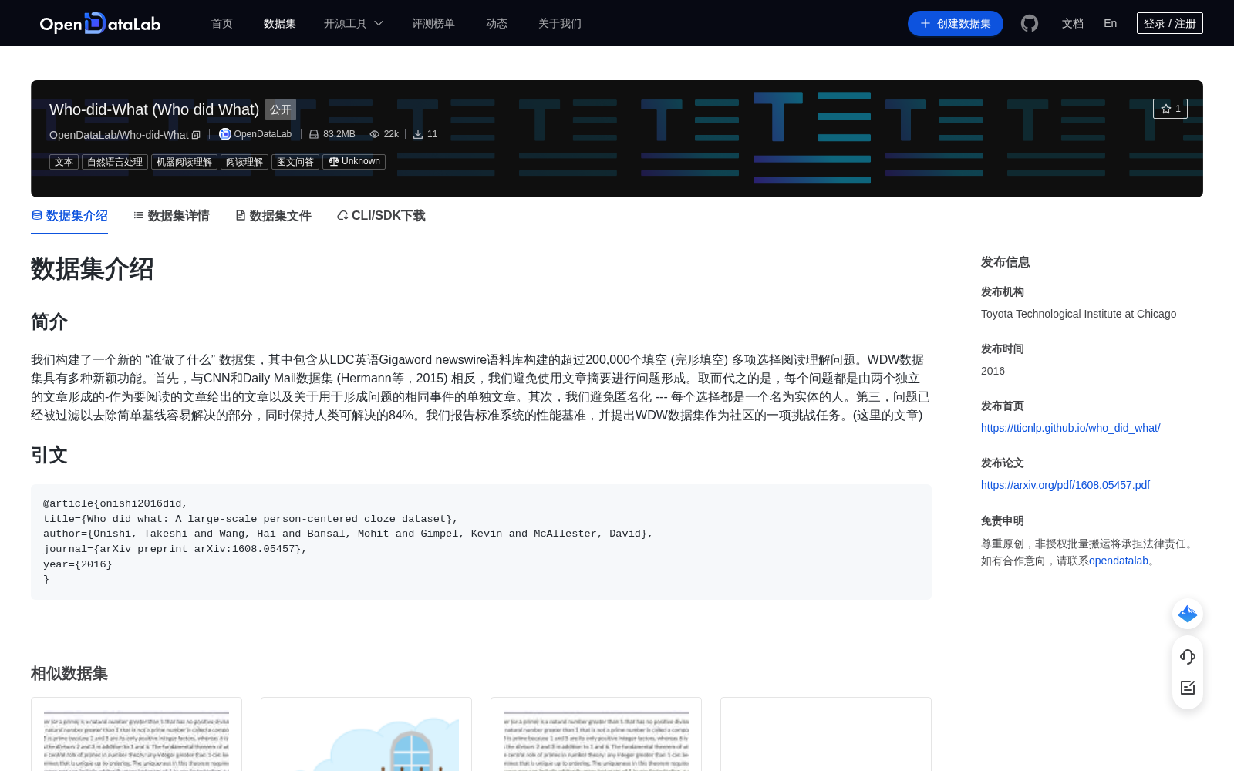Viewport: 1234px width, 771px height.
Task: Click the Unknown license tag
Action: [354, 162]
